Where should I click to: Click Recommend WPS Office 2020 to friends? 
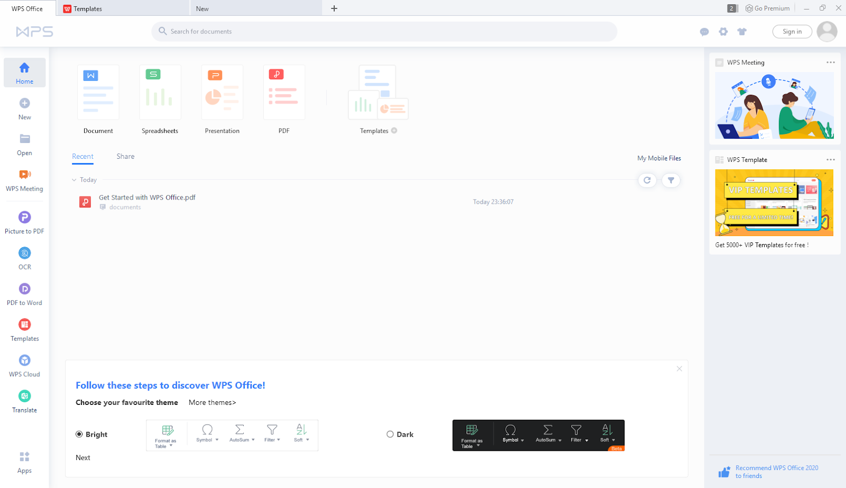[777, 472]
